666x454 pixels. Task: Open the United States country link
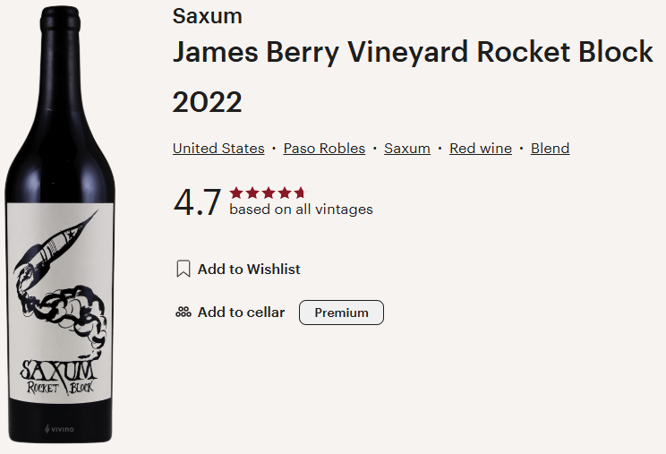(218, 149)
